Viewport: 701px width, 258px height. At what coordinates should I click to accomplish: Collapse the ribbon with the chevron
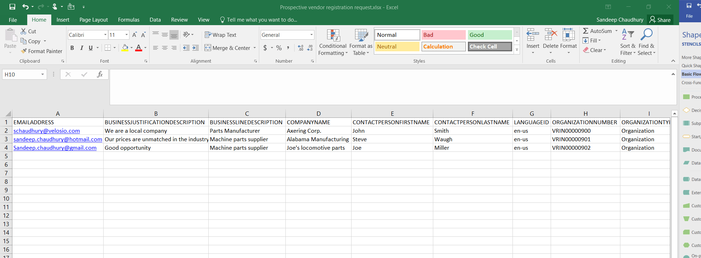pyautogui.click(x=673, y=61)
